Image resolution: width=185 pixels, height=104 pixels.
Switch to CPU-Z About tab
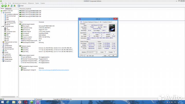pyautogui.click(x=110, y=22)
